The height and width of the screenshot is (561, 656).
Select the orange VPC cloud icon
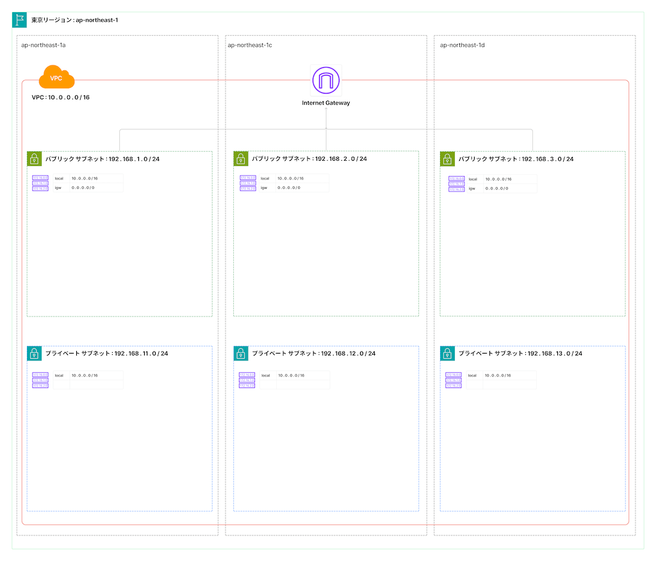pos(56,77)
